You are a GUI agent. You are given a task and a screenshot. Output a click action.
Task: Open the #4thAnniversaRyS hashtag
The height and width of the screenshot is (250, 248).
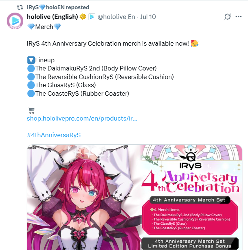(x=54, y=135)
